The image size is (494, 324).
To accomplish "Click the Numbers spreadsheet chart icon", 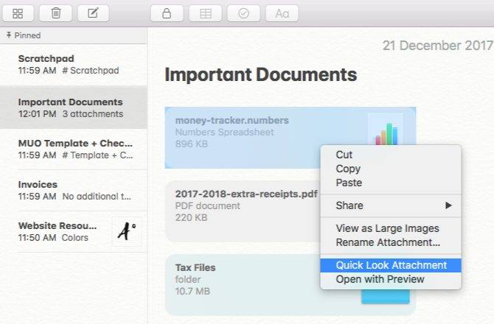I will pyautogui.click(x=384, y=131).
